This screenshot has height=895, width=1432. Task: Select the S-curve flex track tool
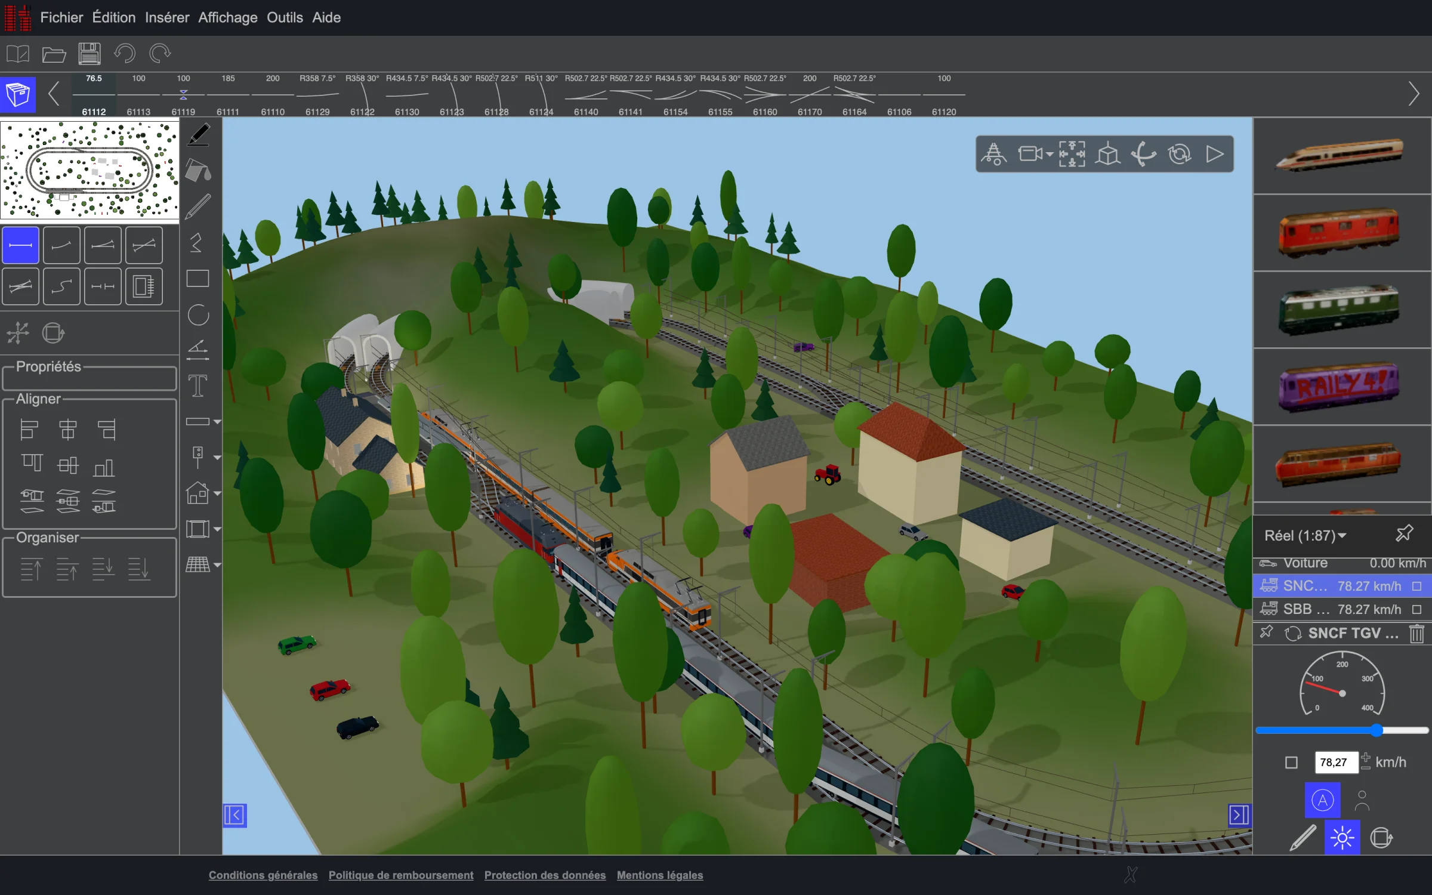point(61,286)
